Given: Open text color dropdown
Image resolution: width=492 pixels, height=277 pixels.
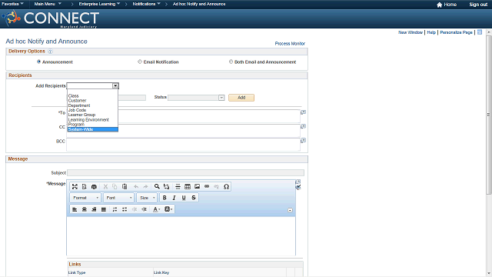Looking at the screenshot, I should (156, 209).
